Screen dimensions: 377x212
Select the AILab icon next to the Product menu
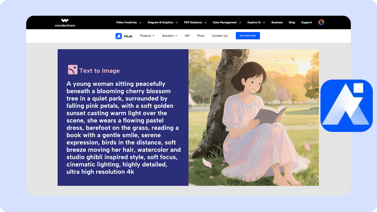[x=118, y=36]
